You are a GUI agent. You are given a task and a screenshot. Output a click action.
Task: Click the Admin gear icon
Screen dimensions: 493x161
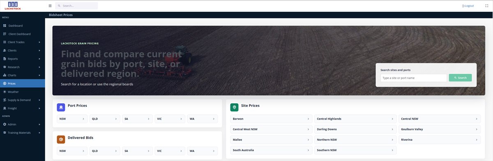(5, 124)
